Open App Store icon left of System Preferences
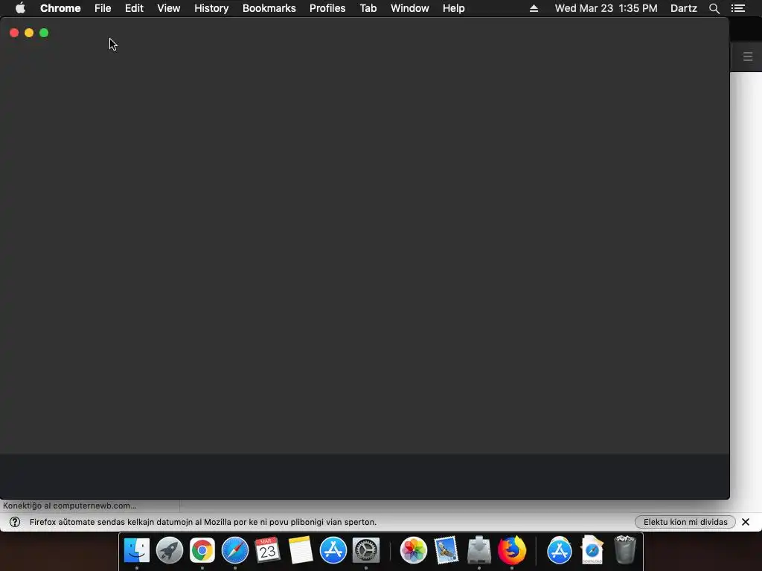This screenshot has height=571, width=762. coord(333,550)
